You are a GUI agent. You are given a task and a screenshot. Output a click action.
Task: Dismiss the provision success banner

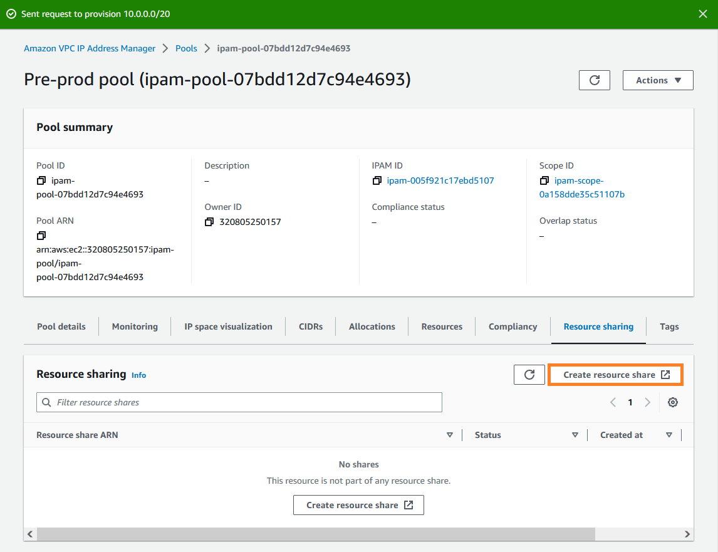[x=702, y=13]
